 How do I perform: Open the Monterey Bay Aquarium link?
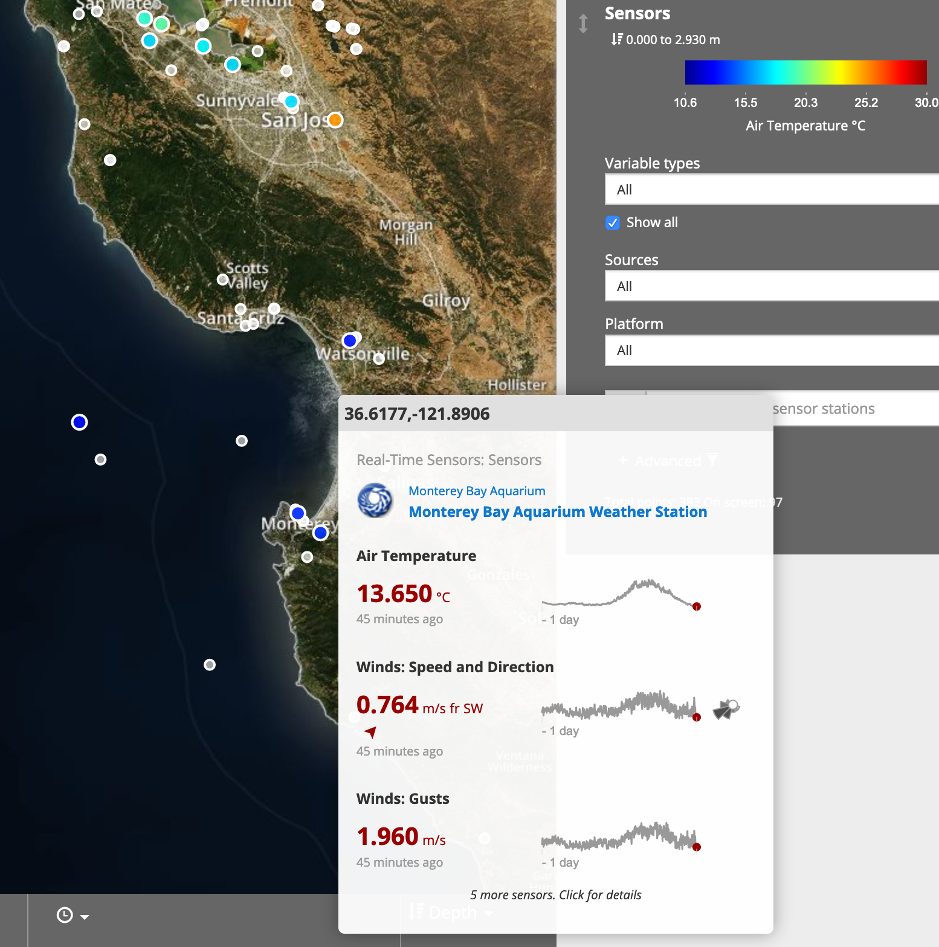477,491
